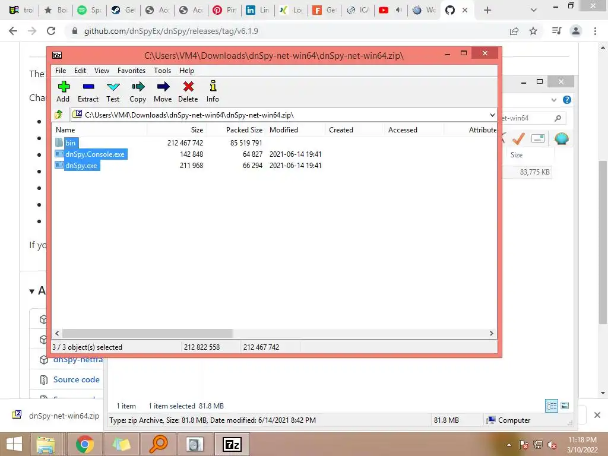Show hidden tray icons arrow

[509, 445]
